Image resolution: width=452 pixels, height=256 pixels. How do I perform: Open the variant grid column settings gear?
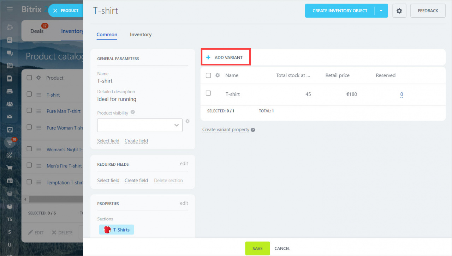pyautogui.click(x=218, y=75)
